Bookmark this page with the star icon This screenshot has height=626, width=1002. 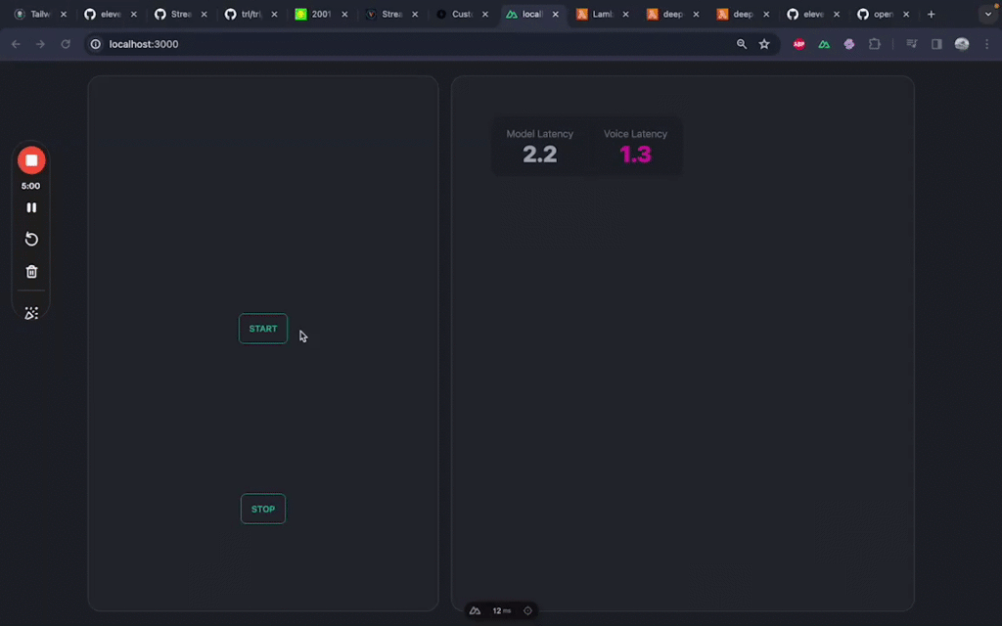pos(764,44)
